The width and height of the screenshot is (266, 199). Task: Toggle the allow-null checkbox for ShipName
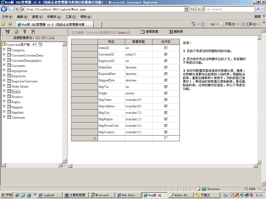point(166,100)
